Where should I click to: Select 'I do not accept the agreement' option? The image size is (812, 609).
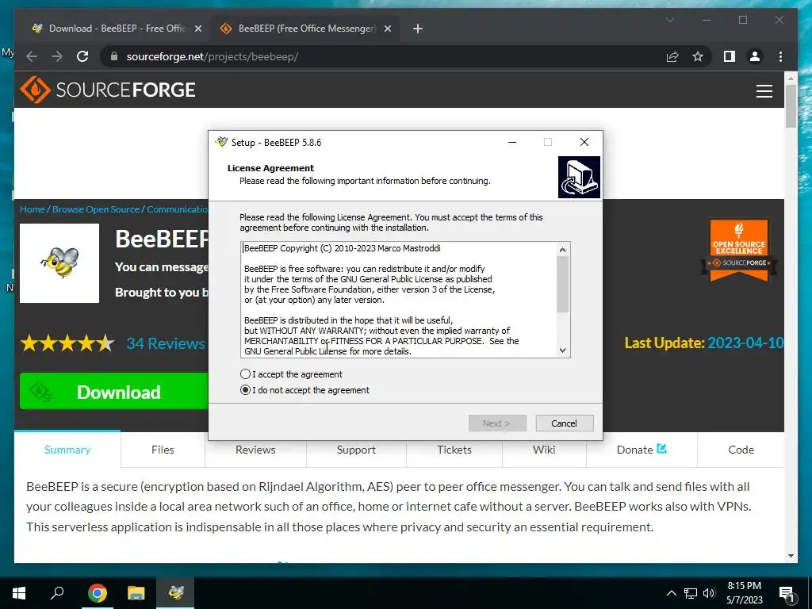(246, 390)
